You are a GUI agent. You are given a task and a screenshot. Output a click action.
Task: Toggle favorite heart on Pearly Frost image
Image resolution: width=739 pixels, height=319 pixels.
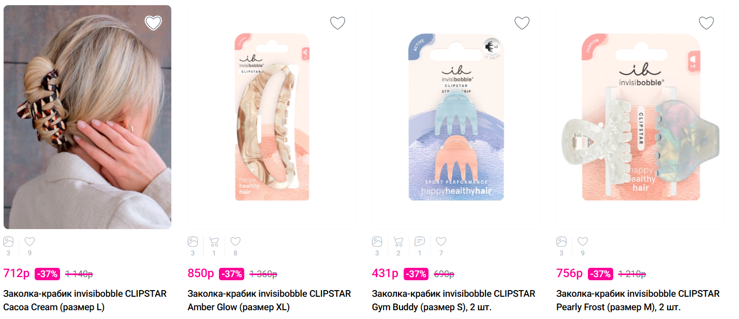click(x=706, y=23)
